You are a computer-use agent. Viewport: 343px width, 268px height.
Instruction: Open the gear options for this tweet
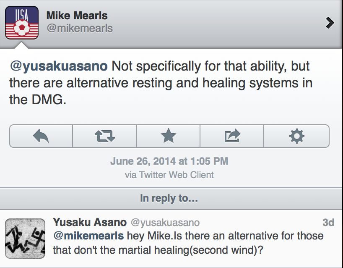click(297, 136)
